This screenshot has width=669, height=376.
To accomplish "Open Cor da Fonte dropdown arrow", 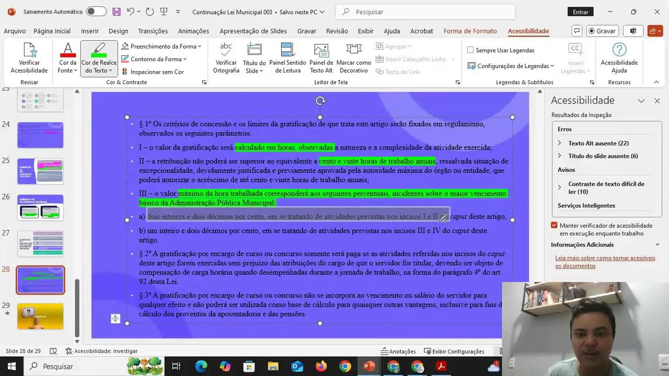I will click(x=75, y=70).
